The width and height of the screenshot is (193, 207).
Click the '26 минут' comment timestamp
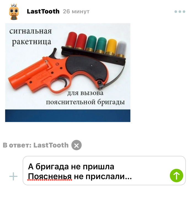76,12
